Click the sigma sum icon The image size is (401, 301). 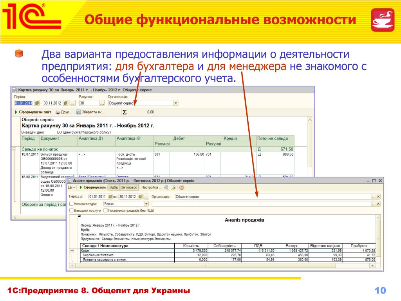(125, 112)
